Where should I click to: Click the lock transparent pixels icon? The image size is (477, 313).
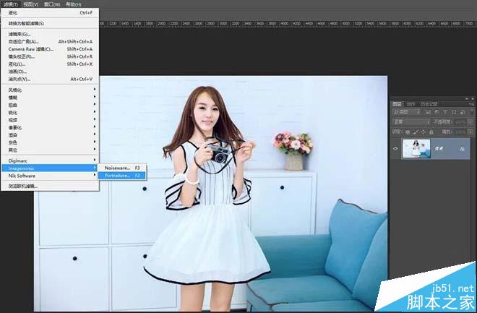(408, 132)
